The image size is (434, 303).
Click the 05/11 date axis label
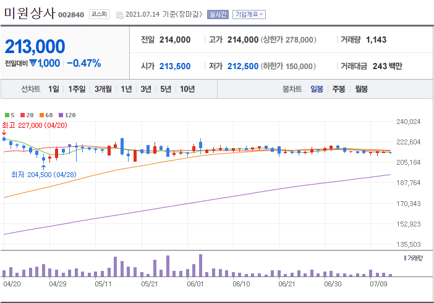click(x=103, y=284)
